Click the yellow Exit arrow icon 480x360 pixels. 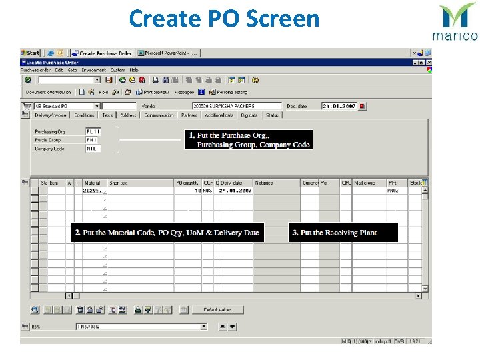[x=132, y=80]
